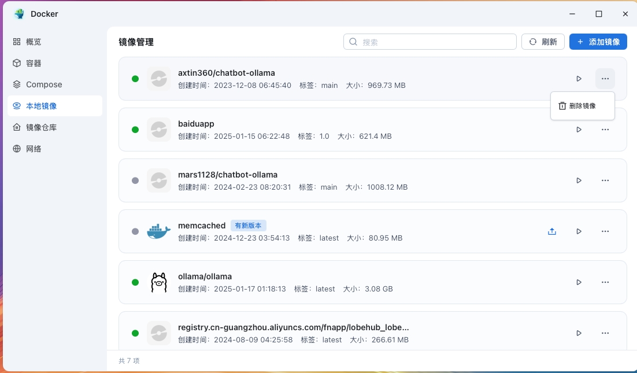Screen dimensions: 637x373
Task: Focus the 搜索 search field
Action: (x=430, y=42)
